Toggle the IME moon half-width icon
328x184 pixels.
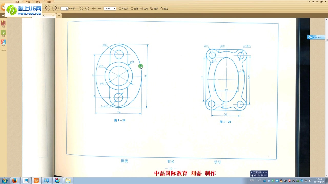[264, 172]
